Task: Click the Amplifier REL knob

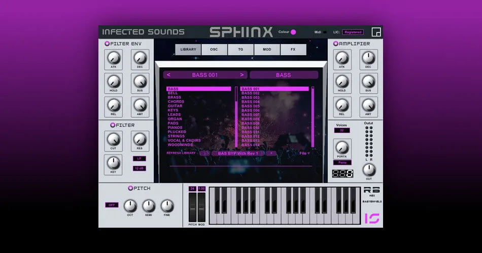Action: 342,105
